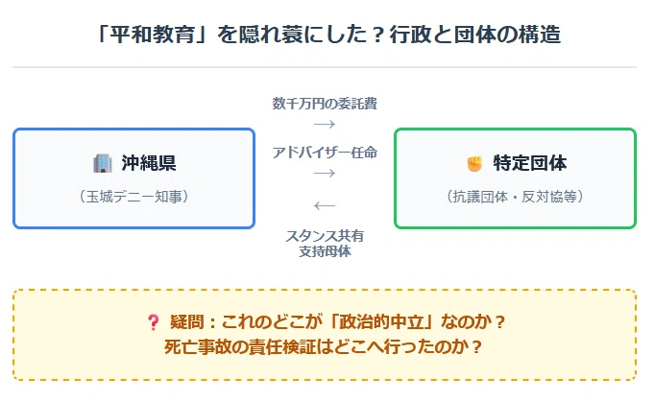The width and height of the screenshot is (655, 402).
Task: Click the 沖縄県 heading text
Action: tap(149, 163)
